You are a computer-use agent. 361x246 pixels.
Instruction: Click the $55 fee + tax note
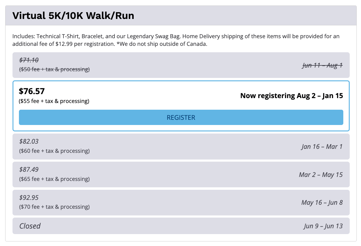(x=54, y=101)
